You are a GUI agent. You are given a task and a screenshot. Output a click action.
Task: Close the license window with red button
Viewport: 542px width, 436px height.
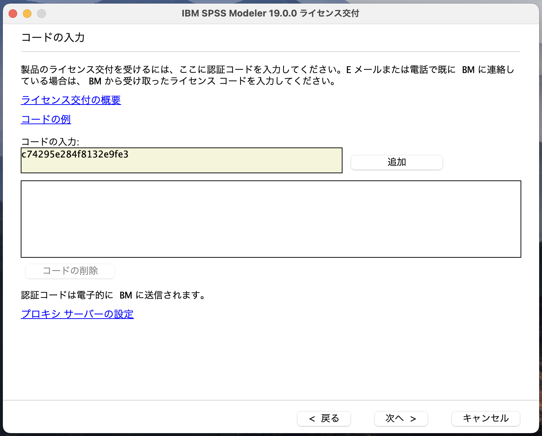13,14
